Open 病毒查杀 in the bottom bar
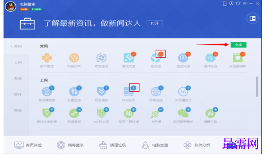266x156 pixels. point(70,145)
